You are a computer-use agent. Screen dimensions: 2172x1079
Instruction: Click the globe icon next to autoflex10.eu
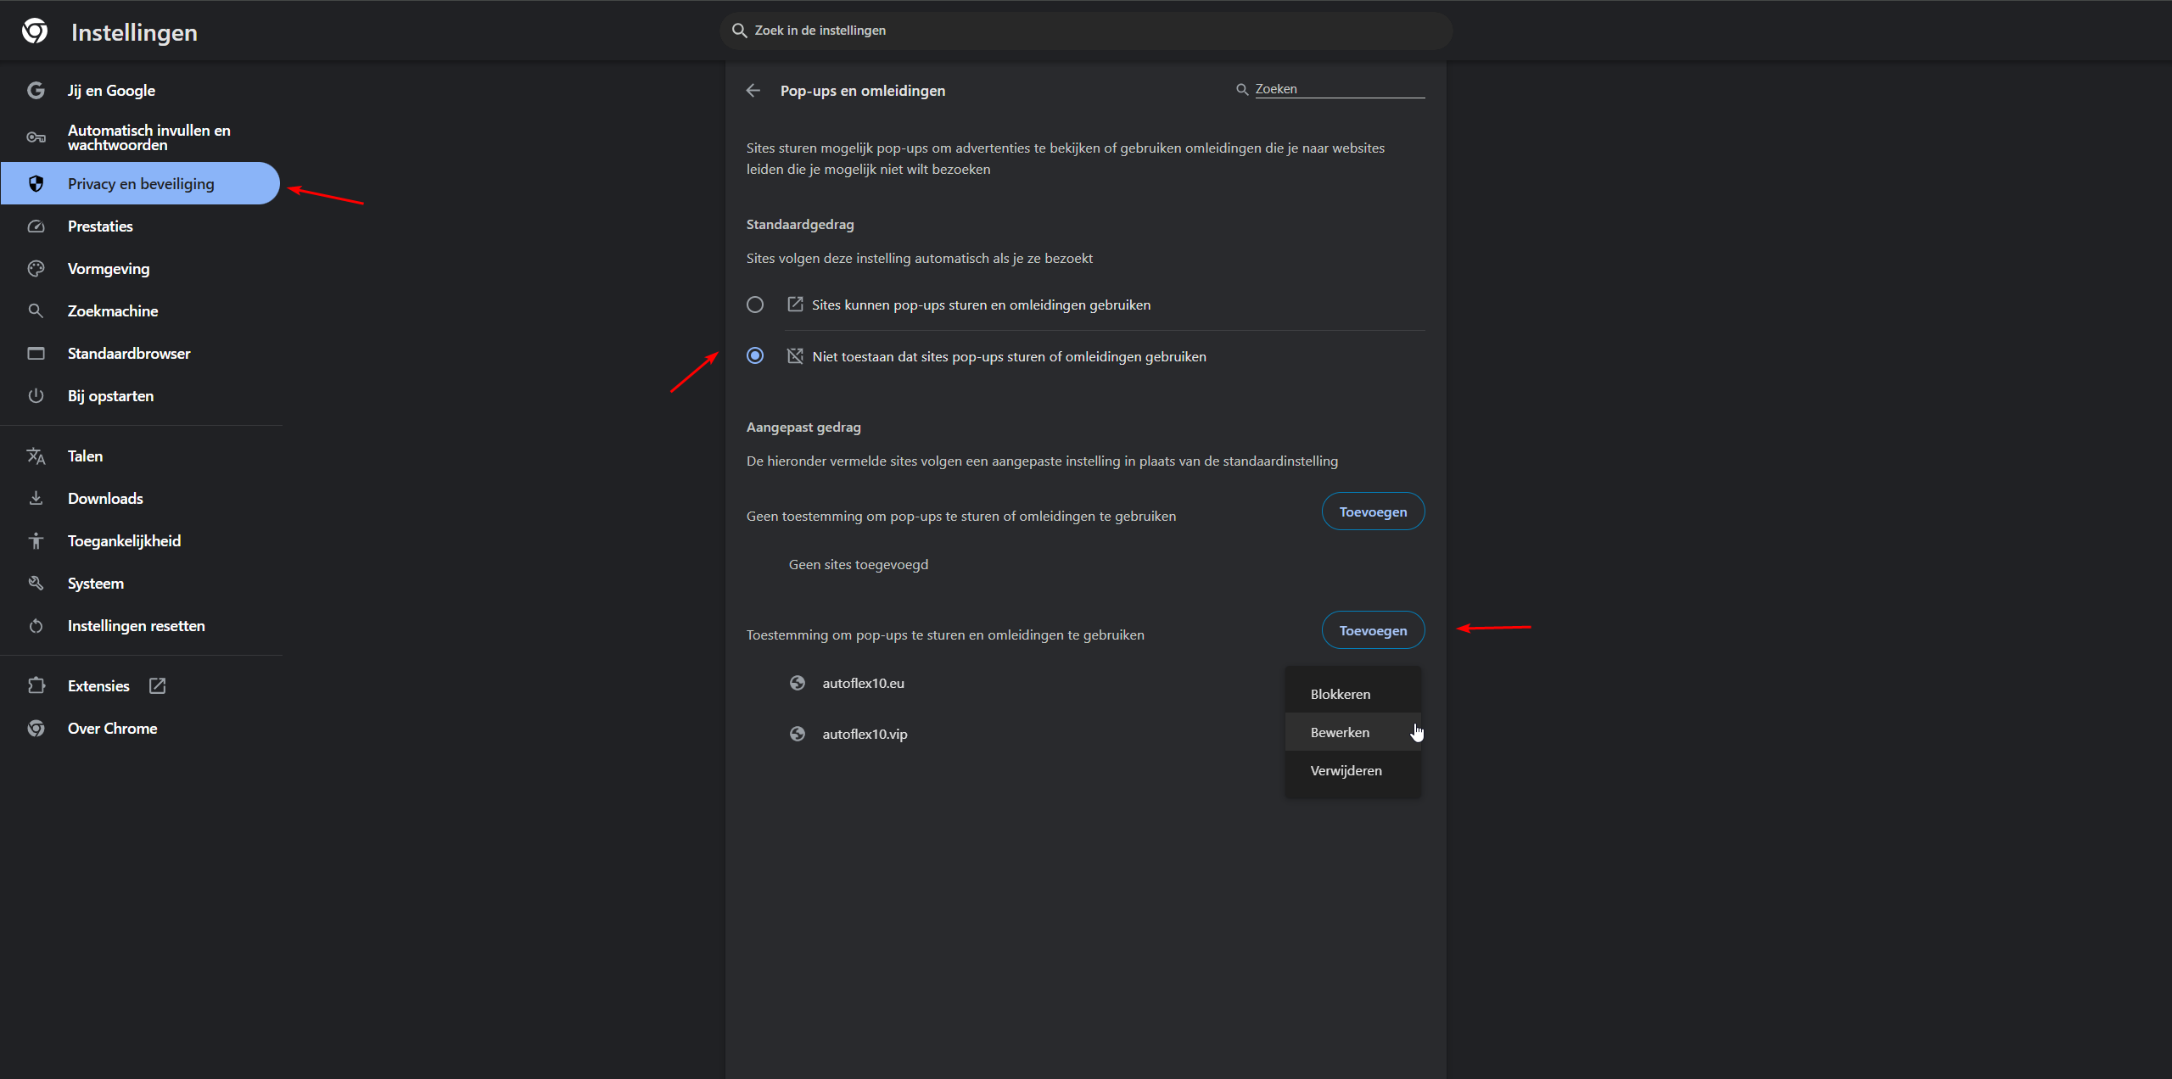pos(798,683)
